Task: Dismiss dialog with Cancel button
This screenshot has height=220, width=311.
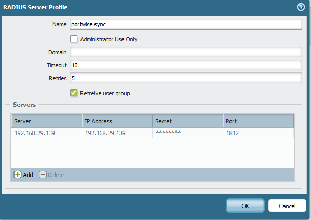Action: click(287, 206)
